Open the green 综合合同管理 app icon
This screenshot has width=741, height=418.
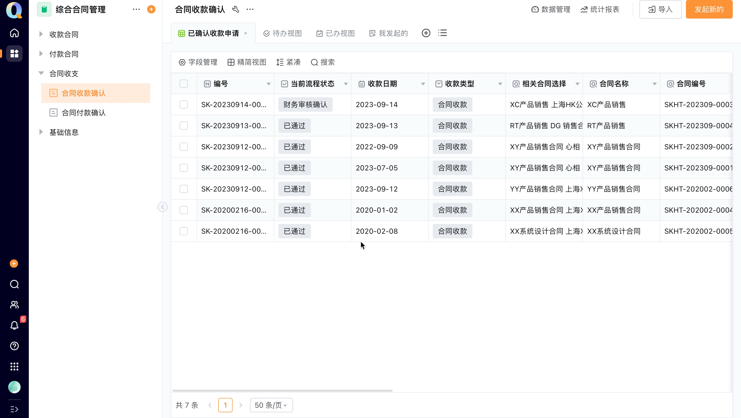click(x=44, y=10)
